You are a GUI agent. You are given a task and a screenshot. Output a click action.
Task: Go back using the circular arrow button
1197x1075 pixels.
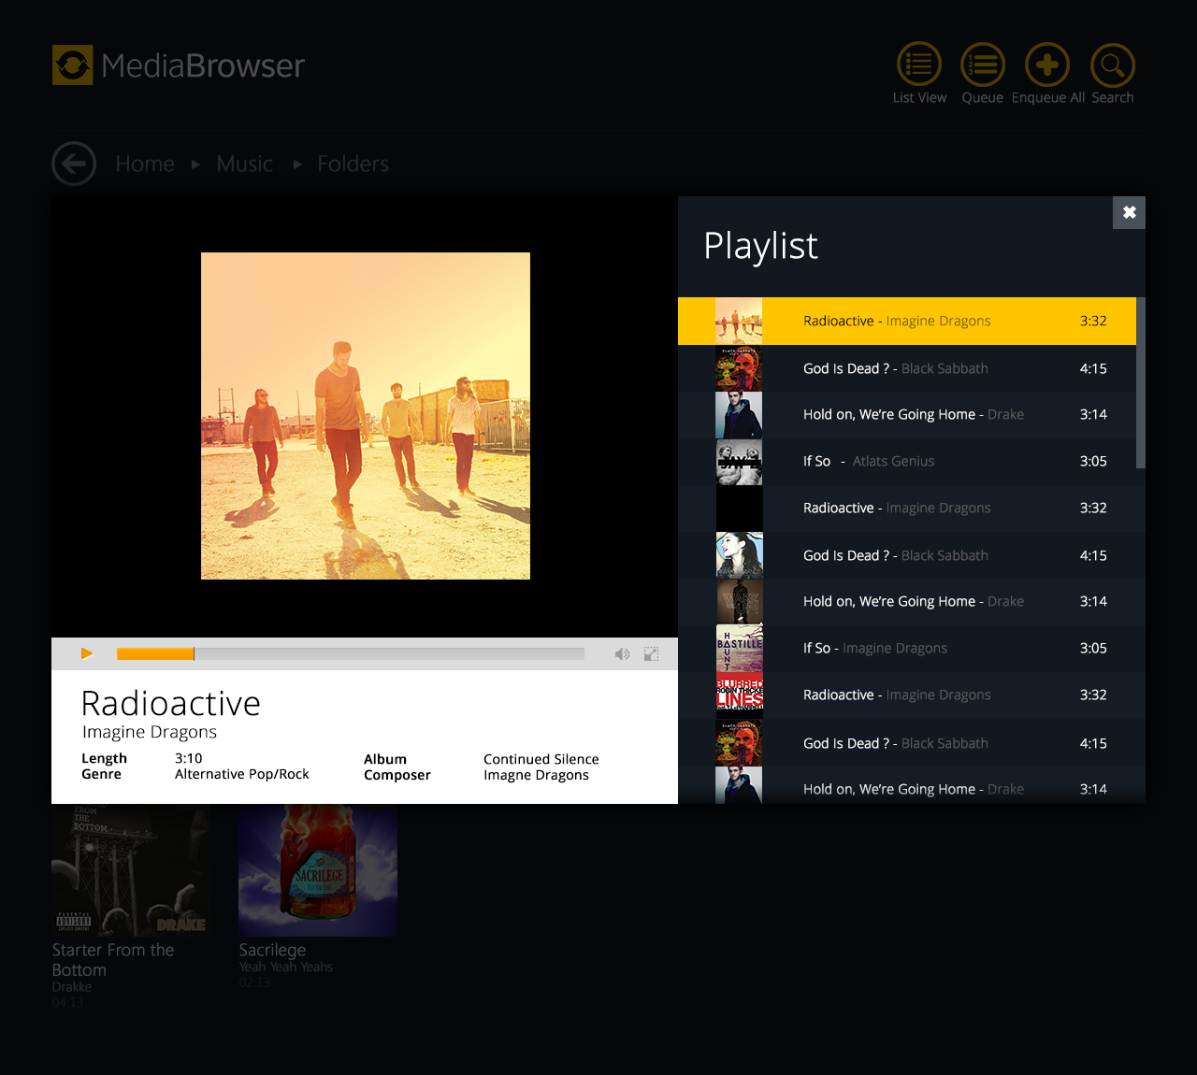click(x=74, y=164)
